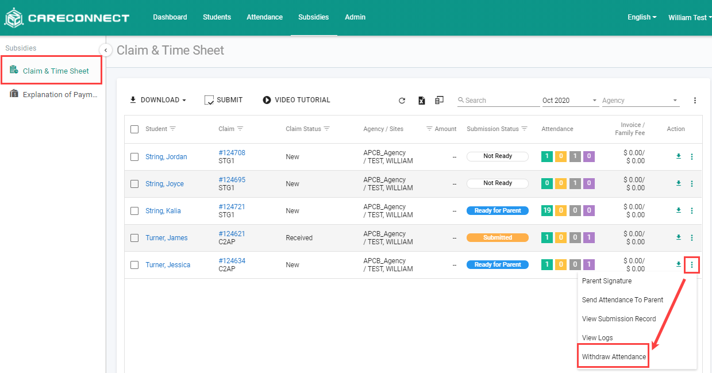
Task: Go to the Subsidies tab
Action: [x=314, y=17]
